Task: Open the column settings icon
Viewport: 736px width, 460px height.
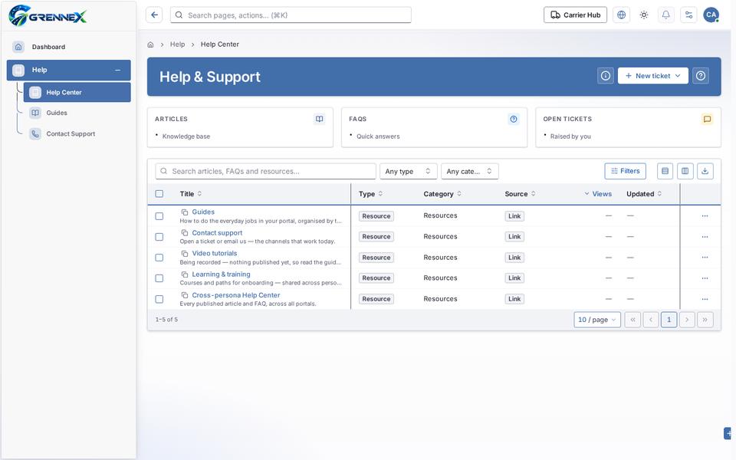Action: (685, 171)
